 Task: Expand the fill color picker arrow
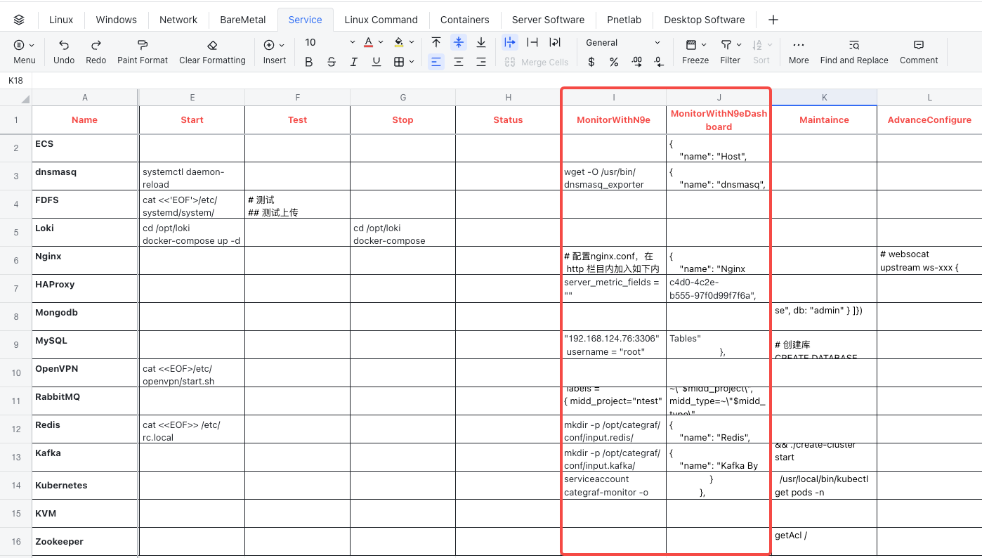tap(412, 43)
